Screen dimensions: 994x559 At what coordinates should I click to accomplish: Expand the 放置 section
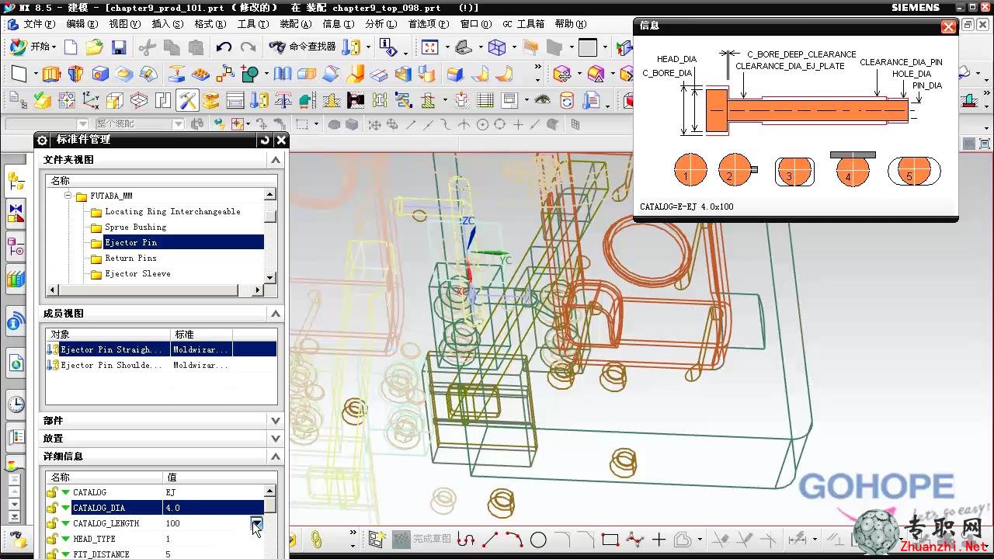click(275, 439)
